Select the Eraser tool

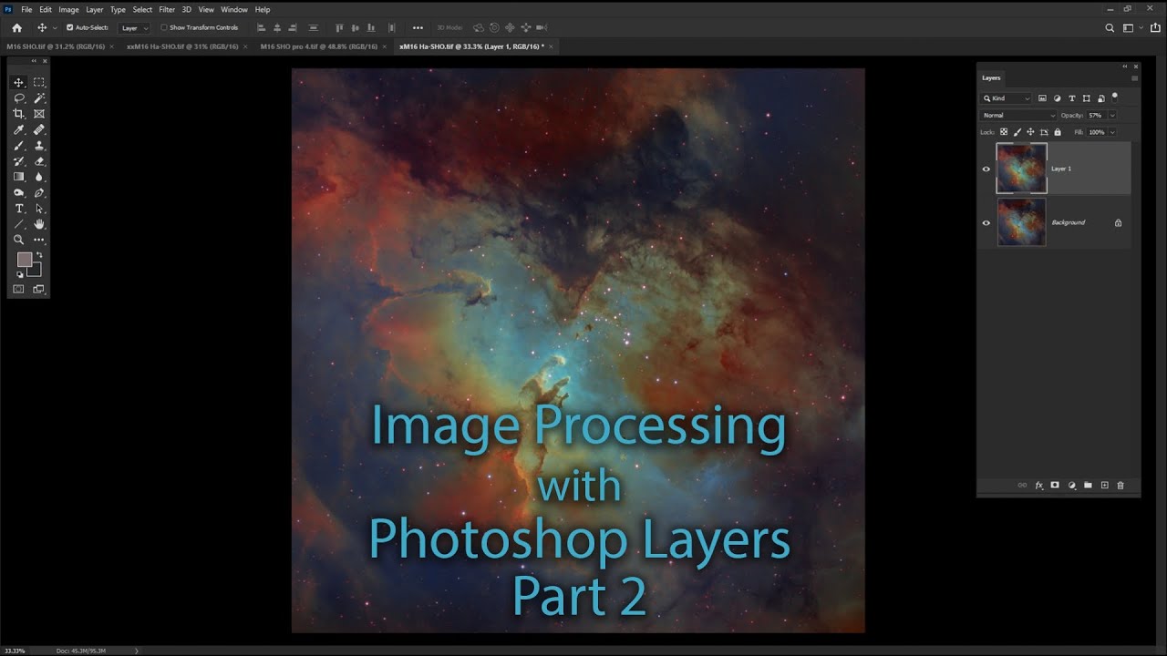pos(39,161)
